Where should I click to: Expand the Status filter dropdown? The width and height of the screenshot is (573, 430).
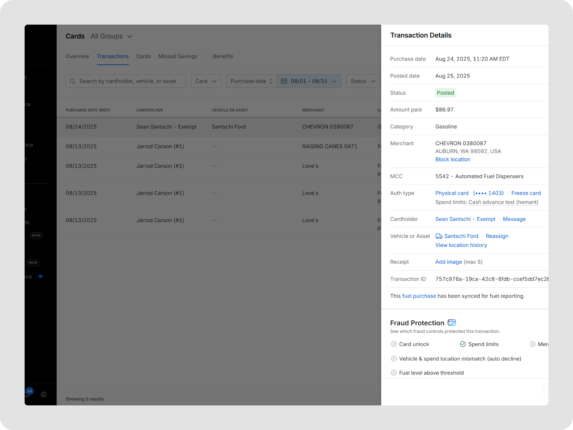coord(362,81)
